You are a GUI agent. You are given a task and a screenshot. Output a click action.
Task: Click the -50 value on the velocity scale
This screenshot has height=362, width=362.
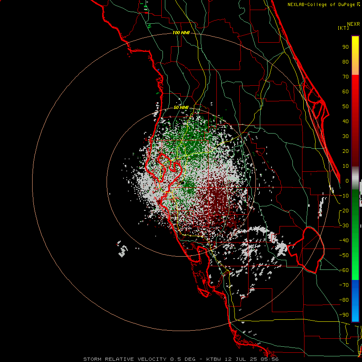pos(344,255)
